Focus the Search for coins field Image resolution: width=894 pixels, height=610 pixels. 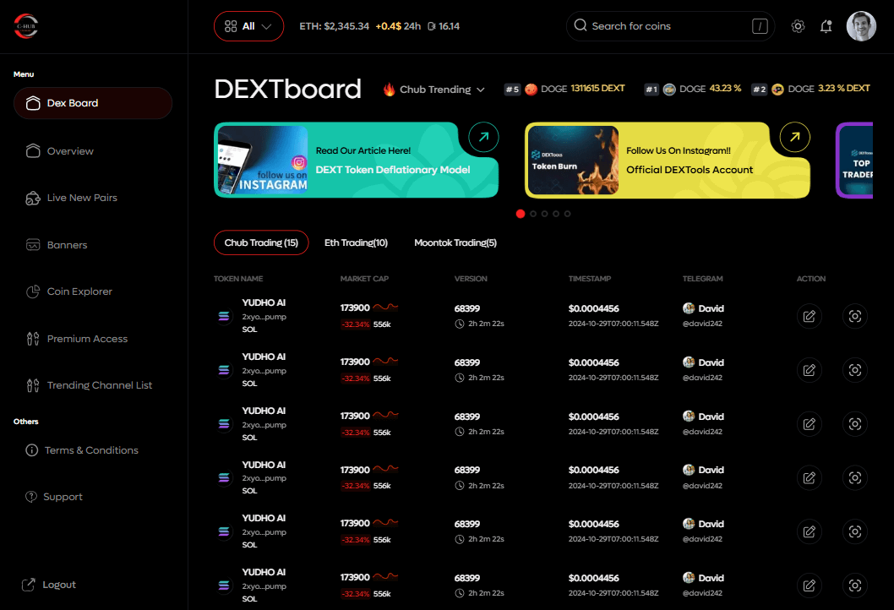659,26
